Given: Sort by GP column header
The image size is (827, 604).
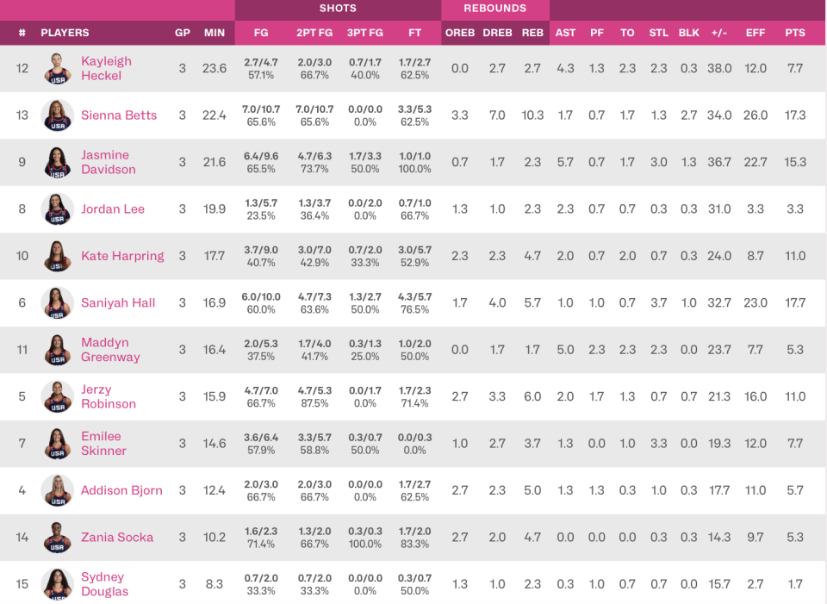Looking at the screenshot, I should click(183, 33).
